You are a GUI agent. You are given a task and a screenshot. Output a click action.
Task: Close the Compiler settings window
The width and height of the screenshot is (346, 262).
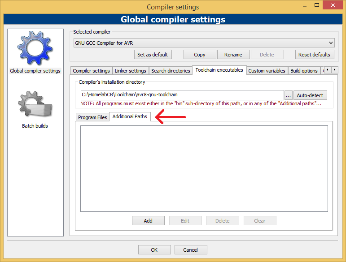(332, 7)
